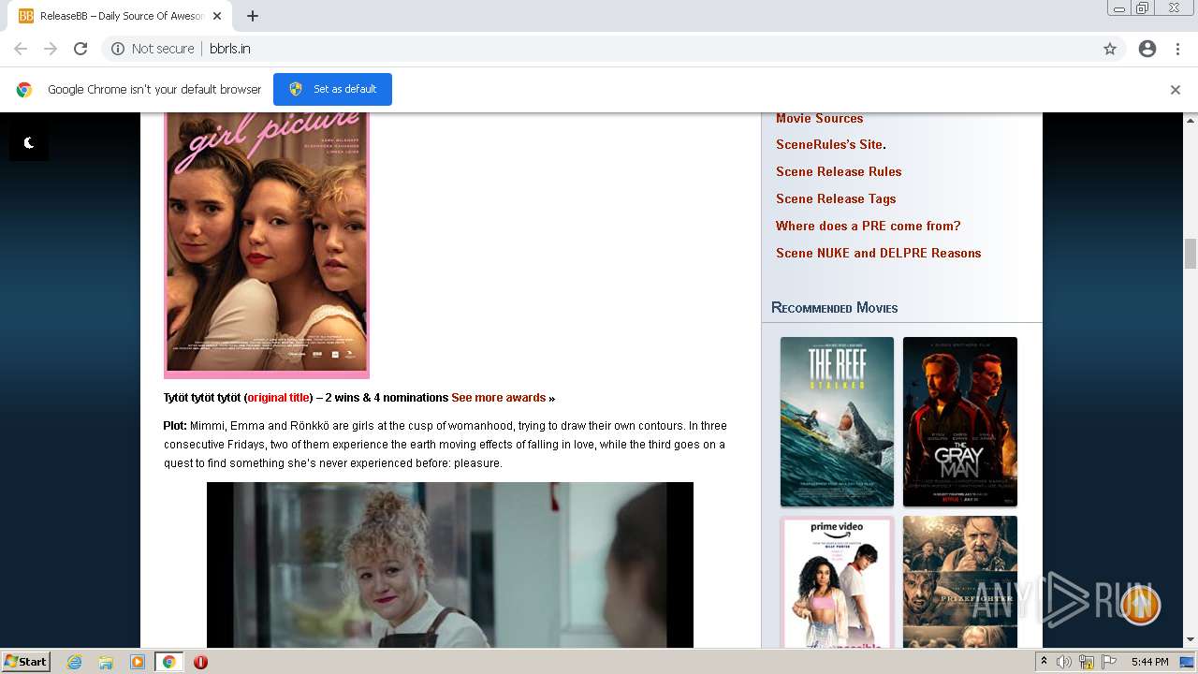Viewport: 1198px width, 674px height.
Task: Open The Reef Stalked movie poster
Action: point(837,421)
